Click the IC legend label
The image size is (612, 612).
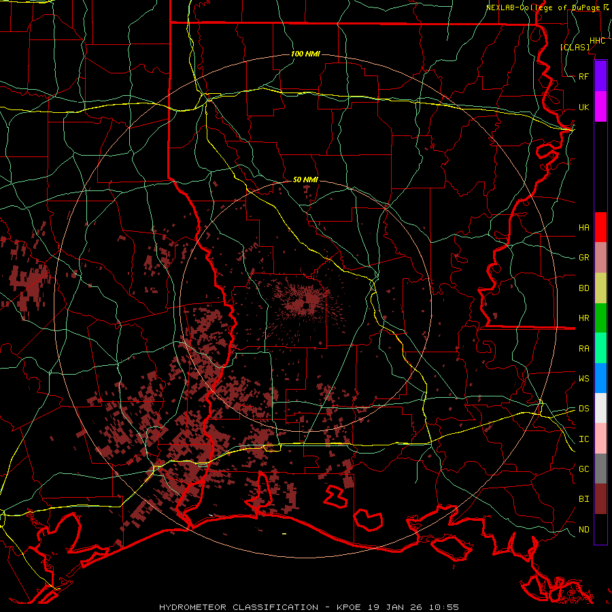(x=584, y=439)
